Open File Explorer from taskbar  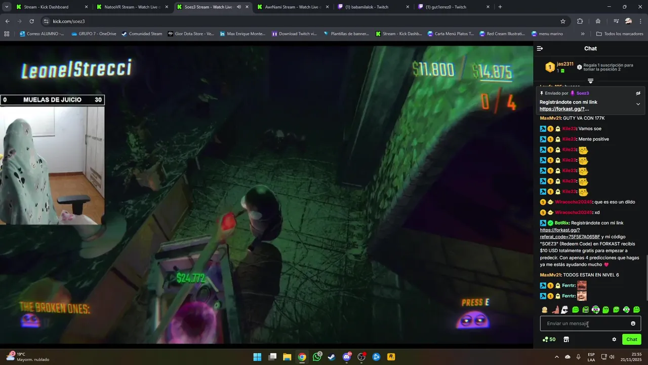click(x=287, y=357)
